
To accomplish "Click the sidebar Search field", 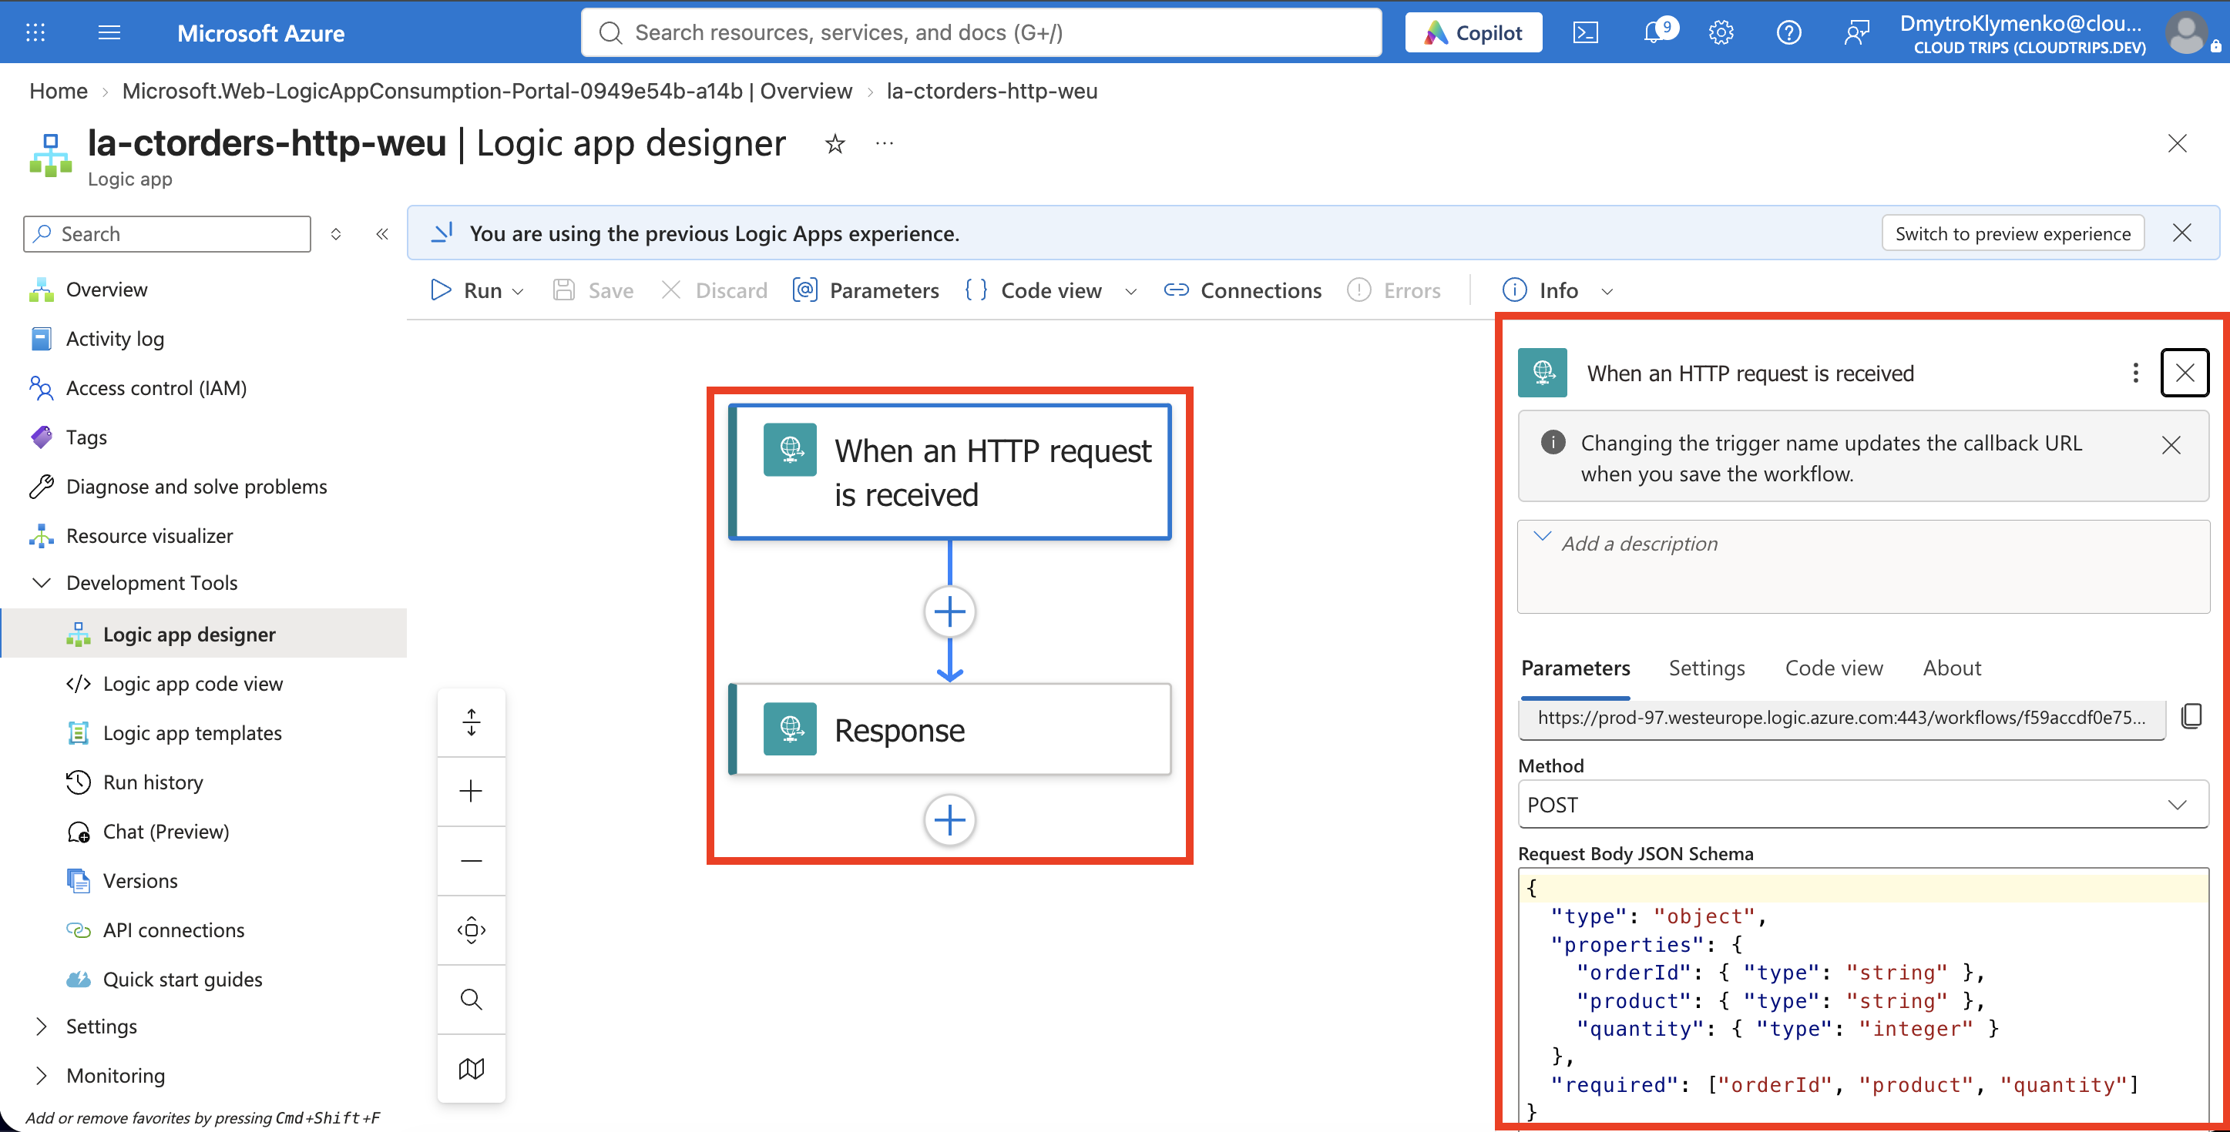I will [167, 233].
